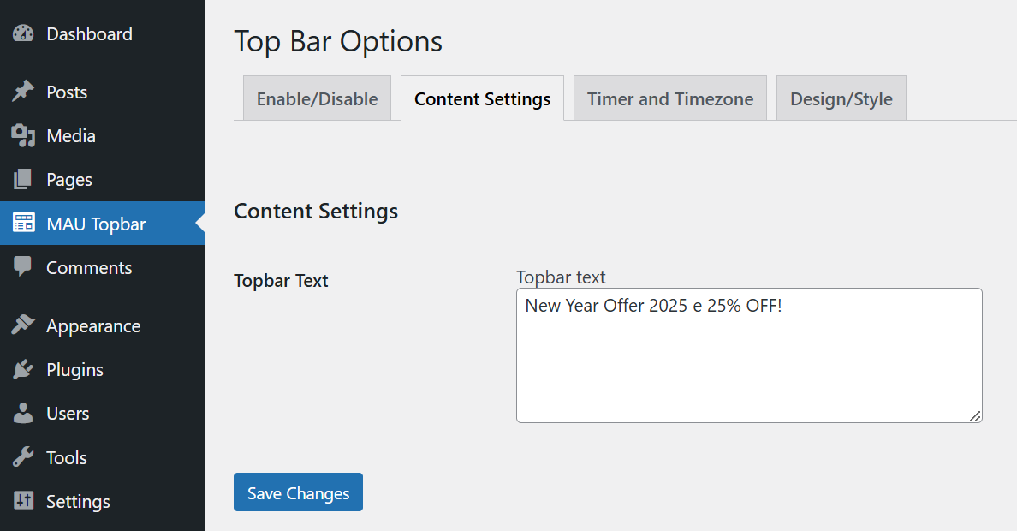1017x531 pixels.
Task: Open the Settings menu label
Action: [x=78, y=501]
